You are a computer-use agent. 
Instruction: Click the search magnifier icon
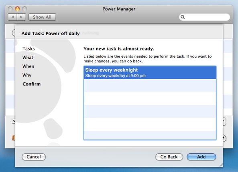183,17
